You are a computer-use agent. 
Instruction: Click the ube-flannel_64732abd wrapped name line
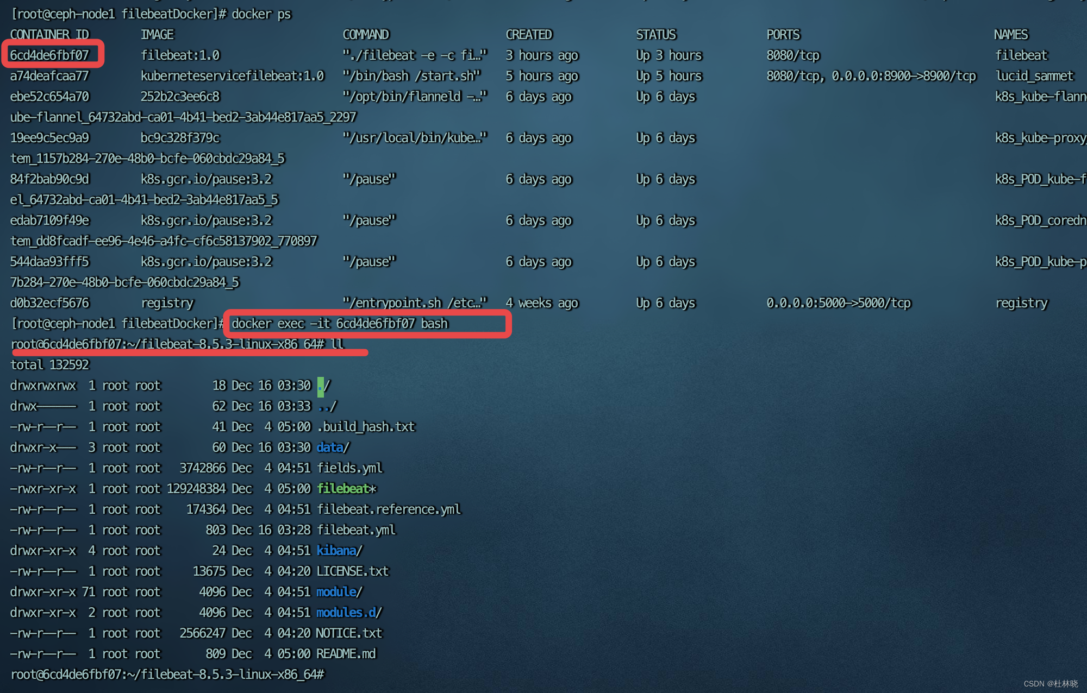(183, 117)
